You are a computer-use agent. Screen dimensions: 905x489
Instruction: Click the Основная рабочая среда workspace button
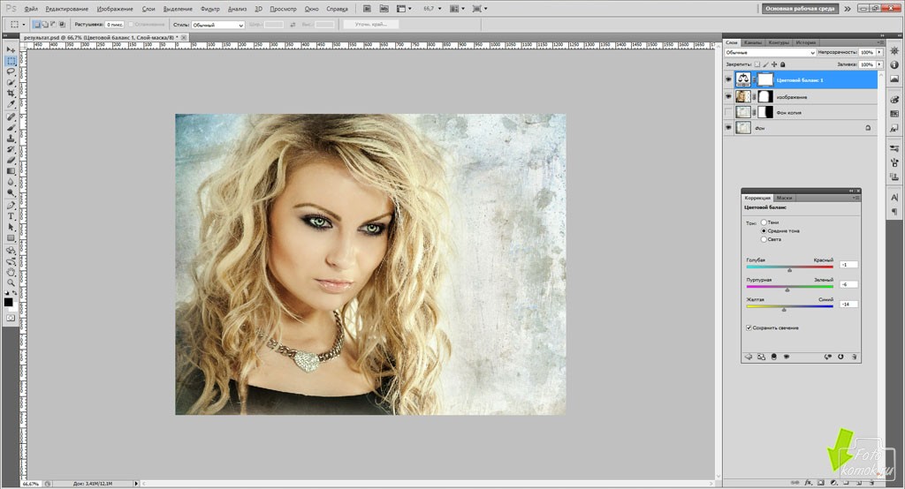(801, 8)
